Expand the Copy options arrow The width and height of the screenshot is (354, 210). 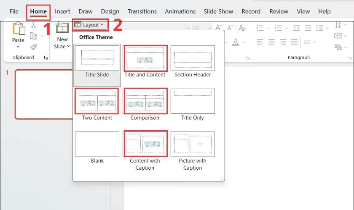coord(42,36)
